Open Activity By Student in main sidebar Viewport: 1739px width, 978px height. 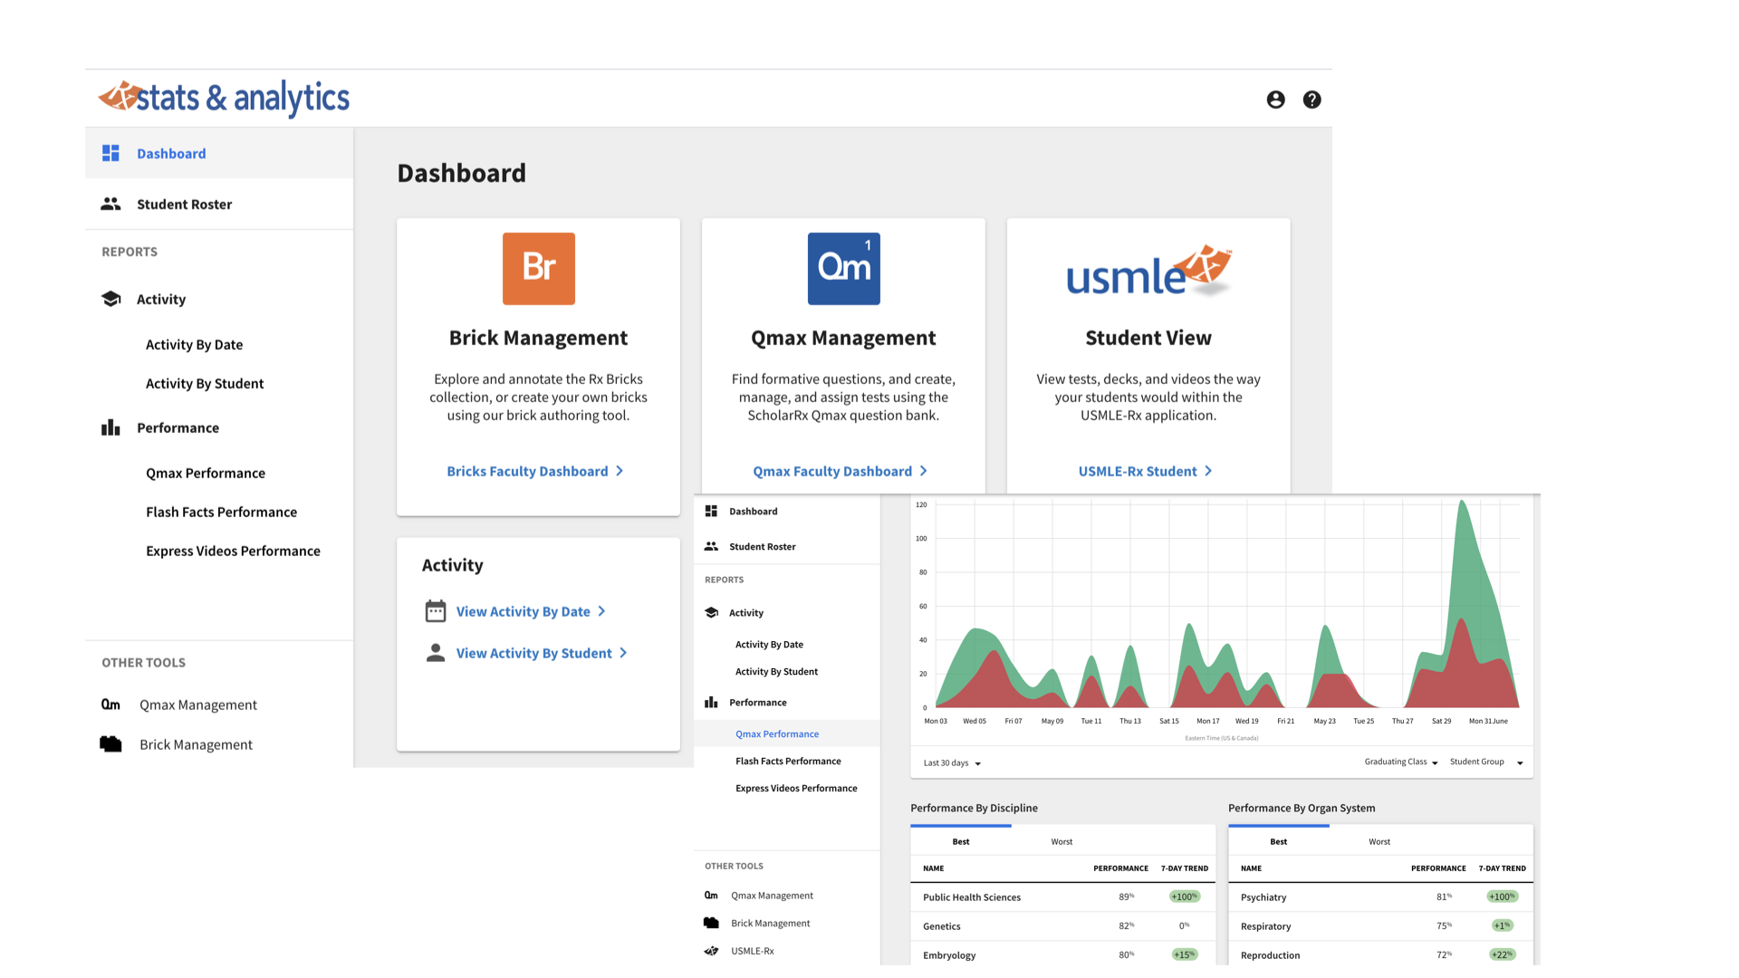(205, 383)
